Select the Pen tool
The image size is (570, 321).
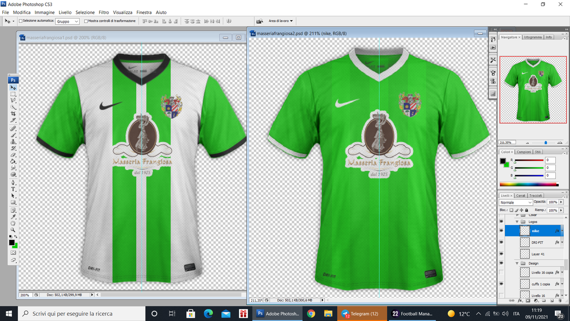13,182
